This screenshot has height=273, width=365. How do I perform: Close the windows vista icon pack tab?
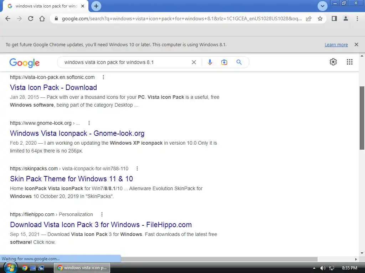tap(83, 6)
